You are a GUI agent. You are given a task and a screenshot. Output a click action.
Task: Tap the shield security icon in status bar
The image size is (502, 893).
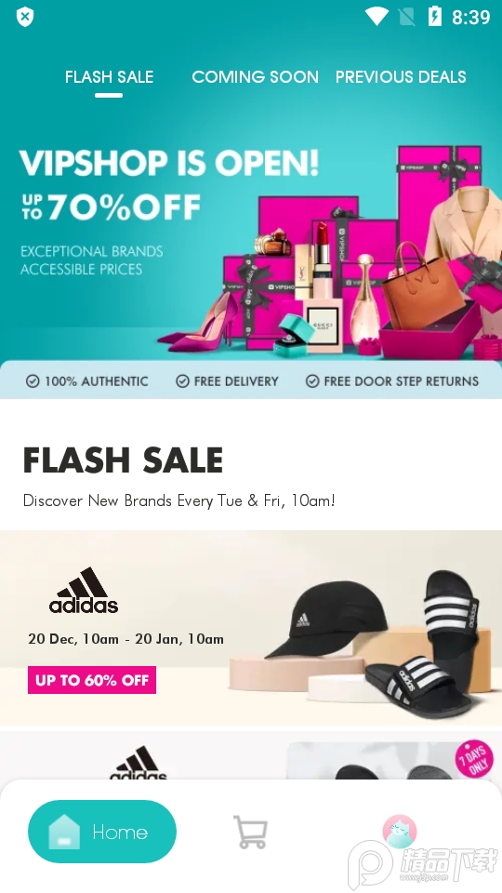25,17
